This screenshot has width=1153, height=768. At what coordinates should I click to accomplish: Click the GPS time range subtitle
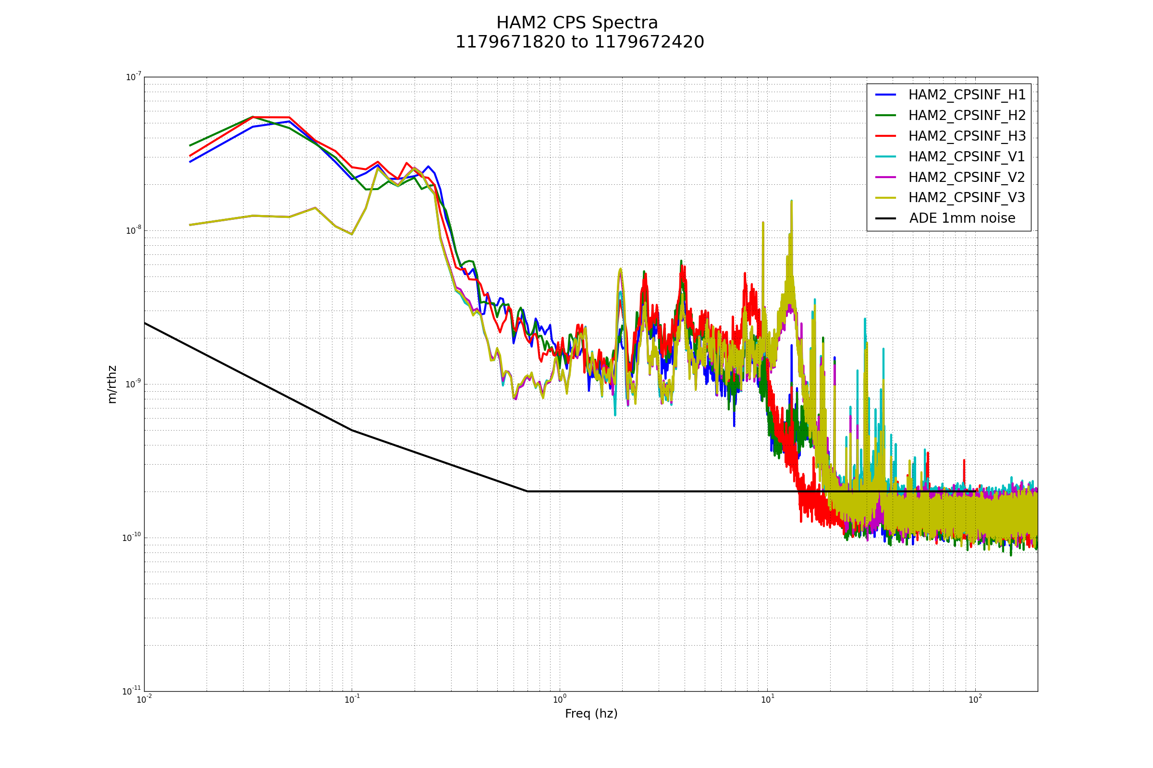579,43
